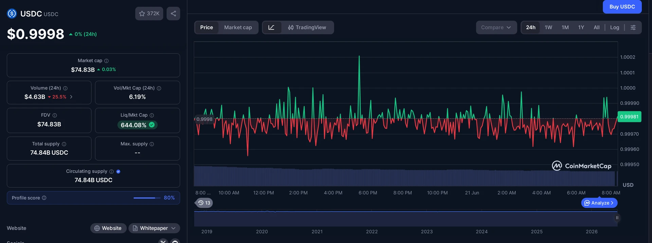Open the Compare dropdown

coord(496,27)
